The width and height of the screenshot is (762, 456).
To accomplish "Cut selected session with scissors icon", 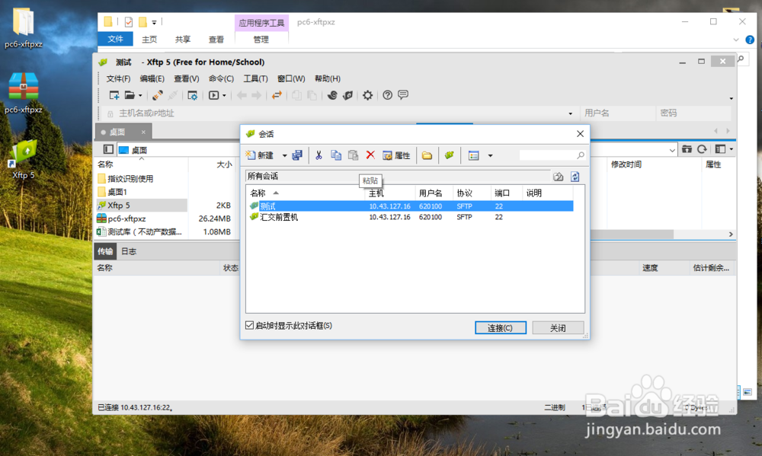I will (x=319, y=155).
